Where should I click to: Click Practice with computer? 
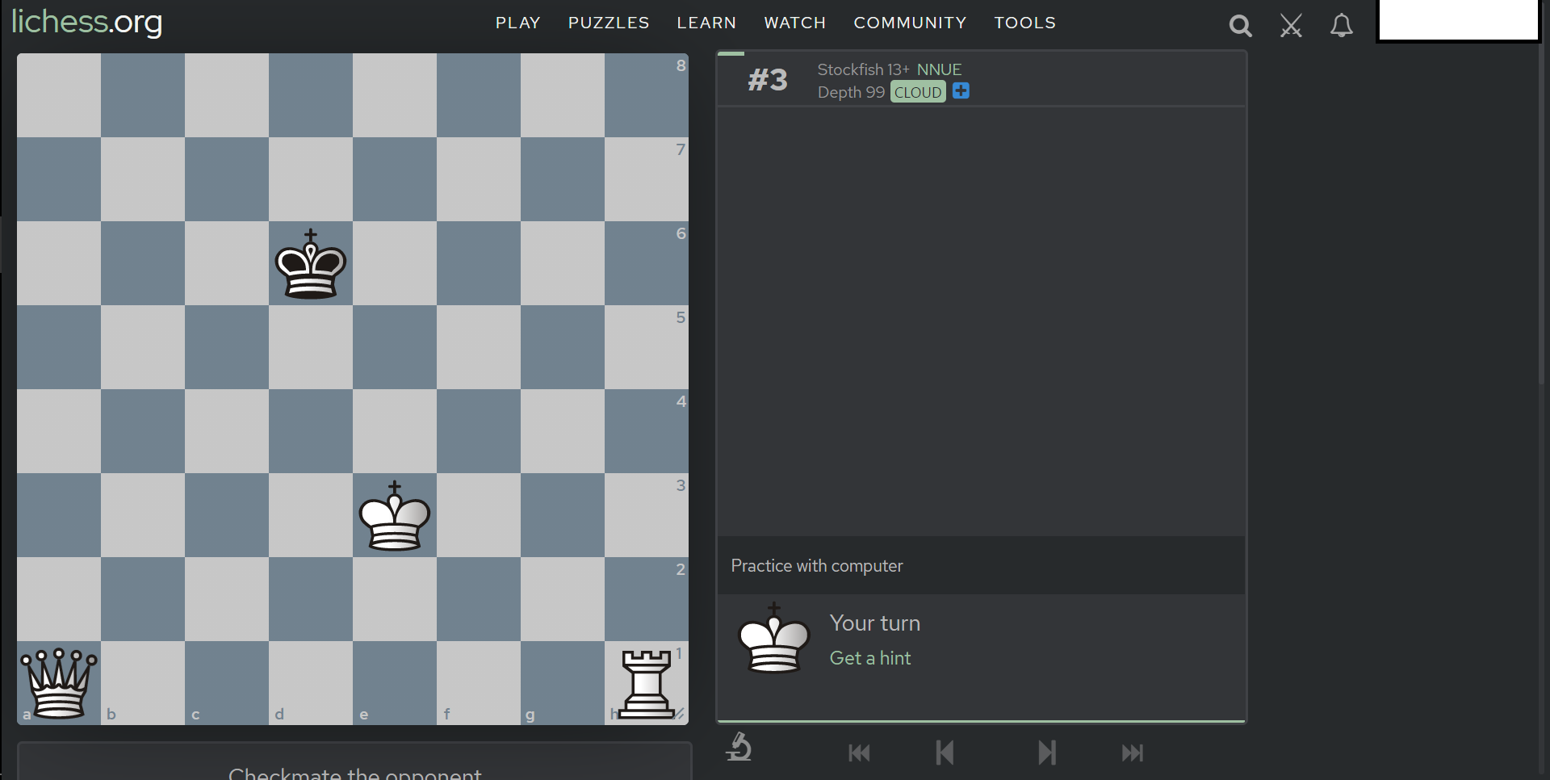pos(816,565)
